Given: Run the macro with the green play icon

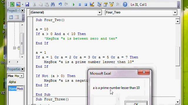Looking at the screenshot, I should [x=74, y=5].
